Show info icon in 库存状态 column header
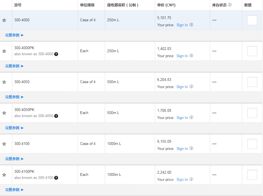The height and width of the screenshot is (196, 263). pyautogui.click(x=230, y=5)
